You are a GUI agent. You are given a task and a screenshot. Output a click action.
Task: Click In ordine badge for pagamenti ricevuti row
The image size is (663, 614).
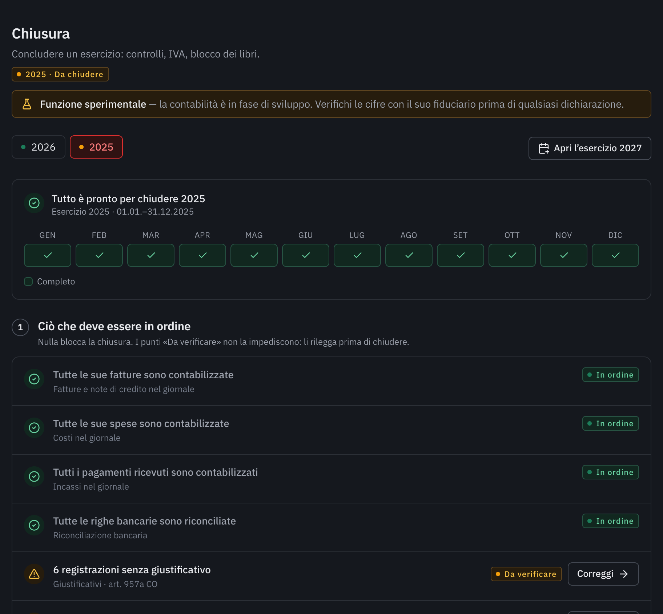611,472
